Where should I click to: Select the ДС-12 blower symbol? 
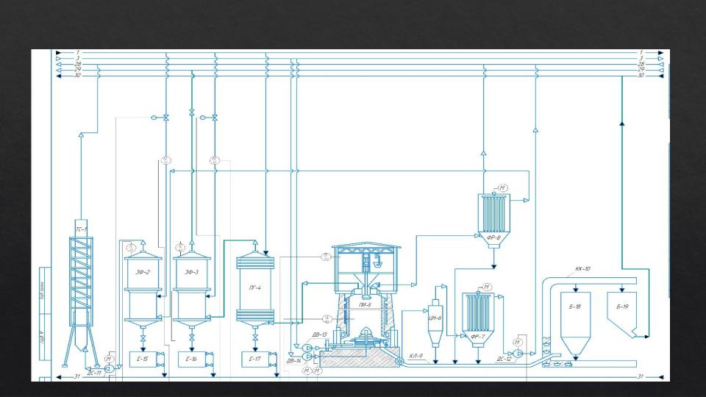pyautogui.click(x=518, y=354)
